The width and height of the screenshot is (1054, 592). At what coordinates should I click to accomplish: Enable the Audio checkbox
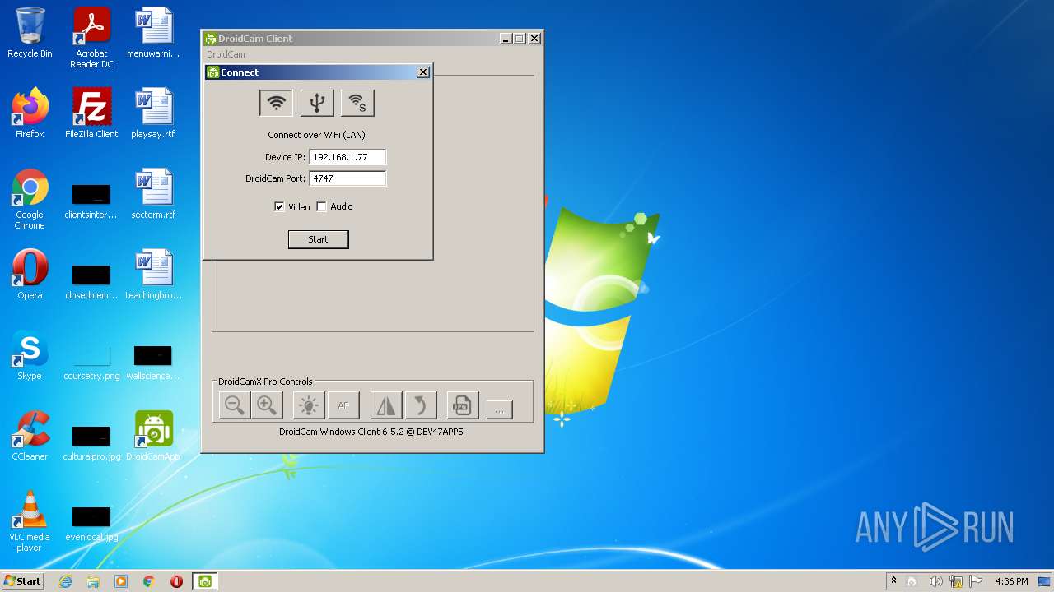(x=321, y=207)
